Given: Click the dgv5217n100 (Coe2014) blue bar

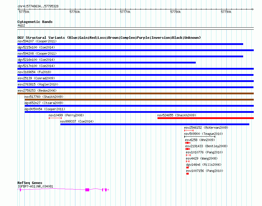Looking at the screenshot, I should point(135,69).
